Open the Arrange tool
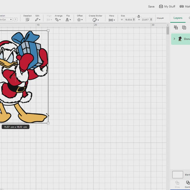The image size is (190, 190). click(58, 20)
